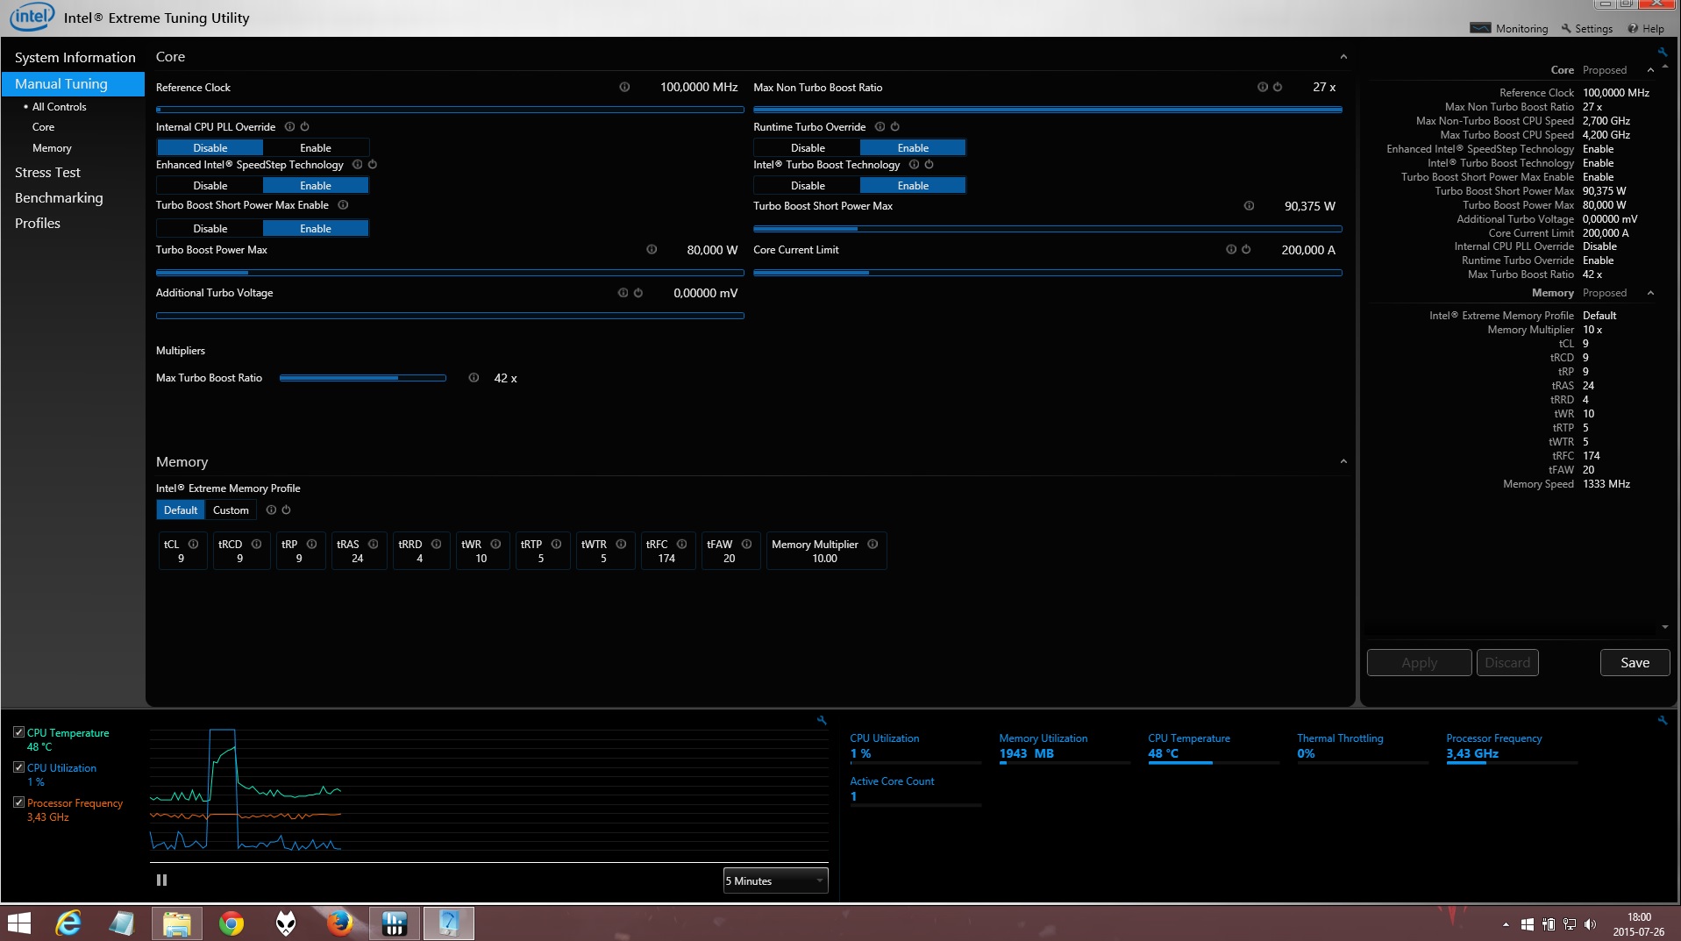This screenshot has height=941, width=1681.
Task: Show info for Turbo Boost Short Power Max Enable
Action: (x=343, y=204)
